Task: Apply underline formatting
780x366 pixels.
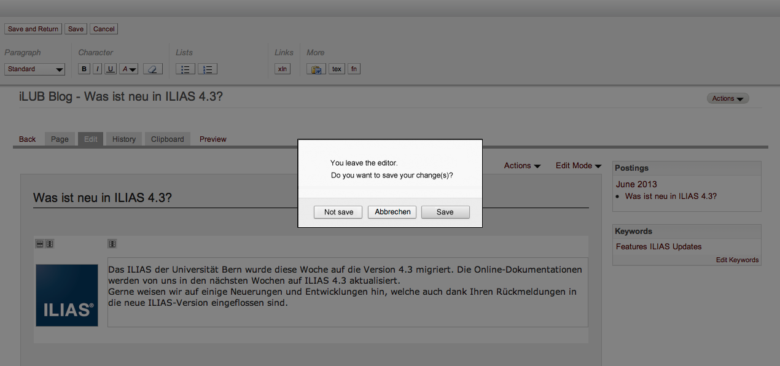Action: pos(111,69)
